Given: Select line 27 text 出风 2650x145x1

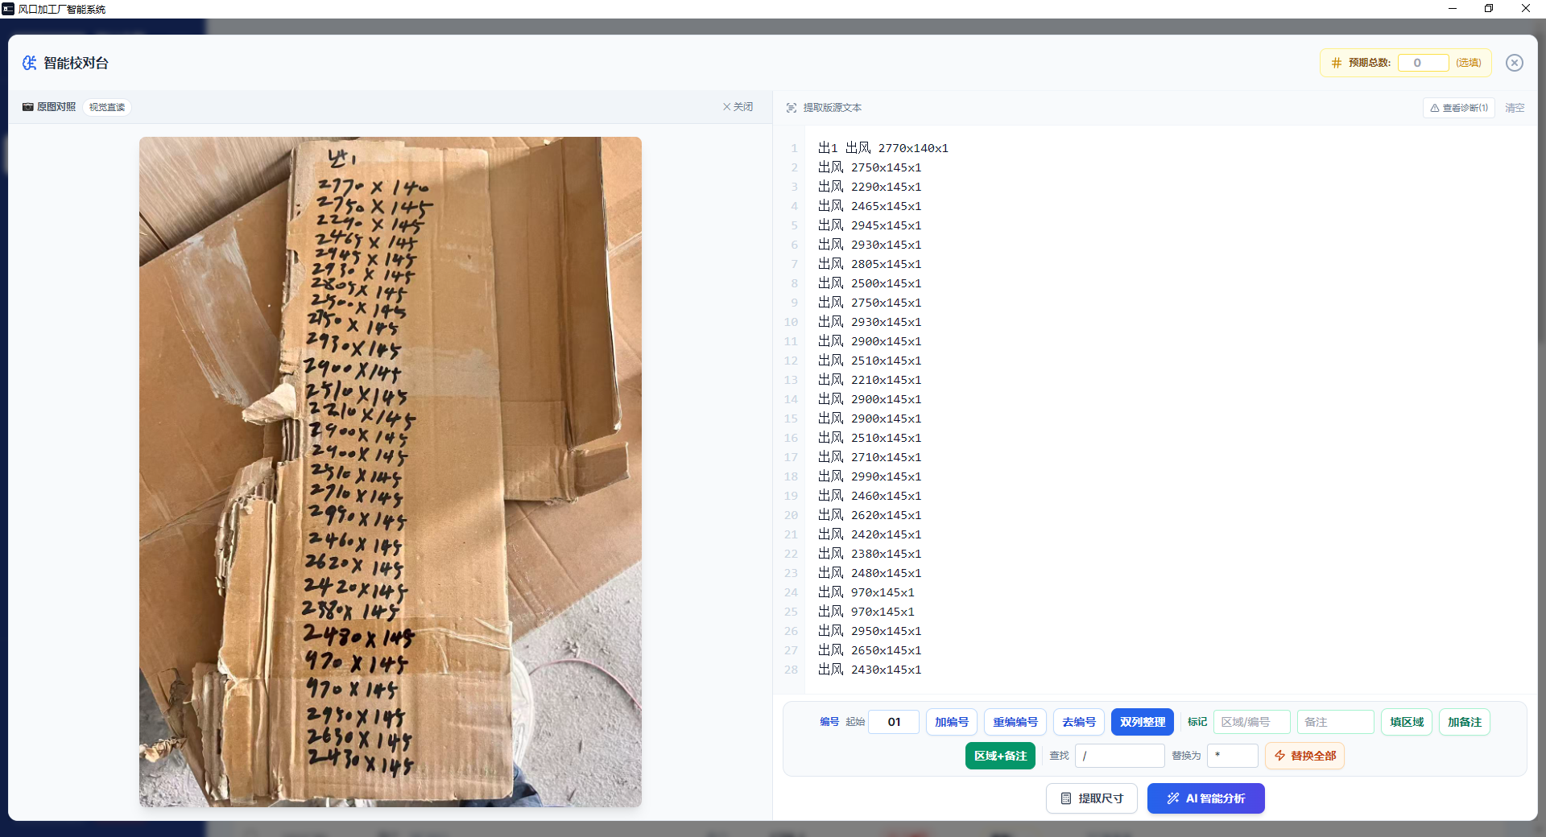Looking at the screenshot, I should [870, 650].
